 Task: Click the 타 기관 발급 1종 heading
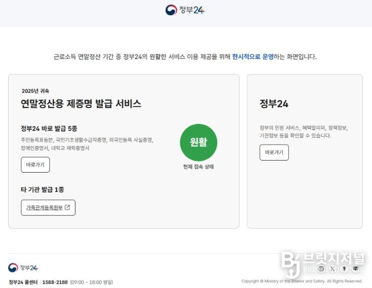pyautogui.click(x=42, y=190)
